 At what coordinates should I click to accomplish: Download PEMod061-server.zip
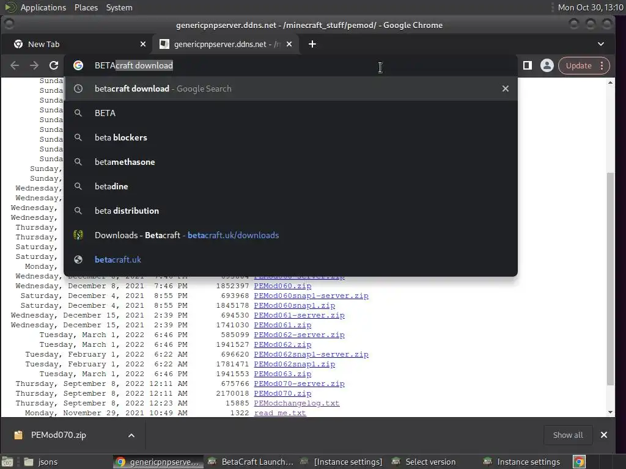click(x=299, y=316)
